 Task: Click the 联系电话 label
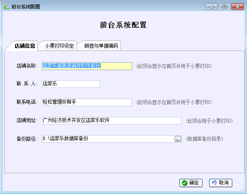(27, 102)
